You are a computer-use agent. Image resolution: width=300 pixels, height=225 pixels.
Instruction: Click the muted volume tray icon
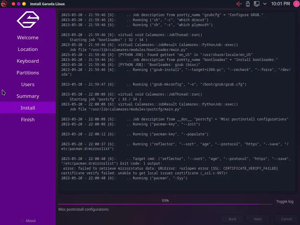[239, 4]
